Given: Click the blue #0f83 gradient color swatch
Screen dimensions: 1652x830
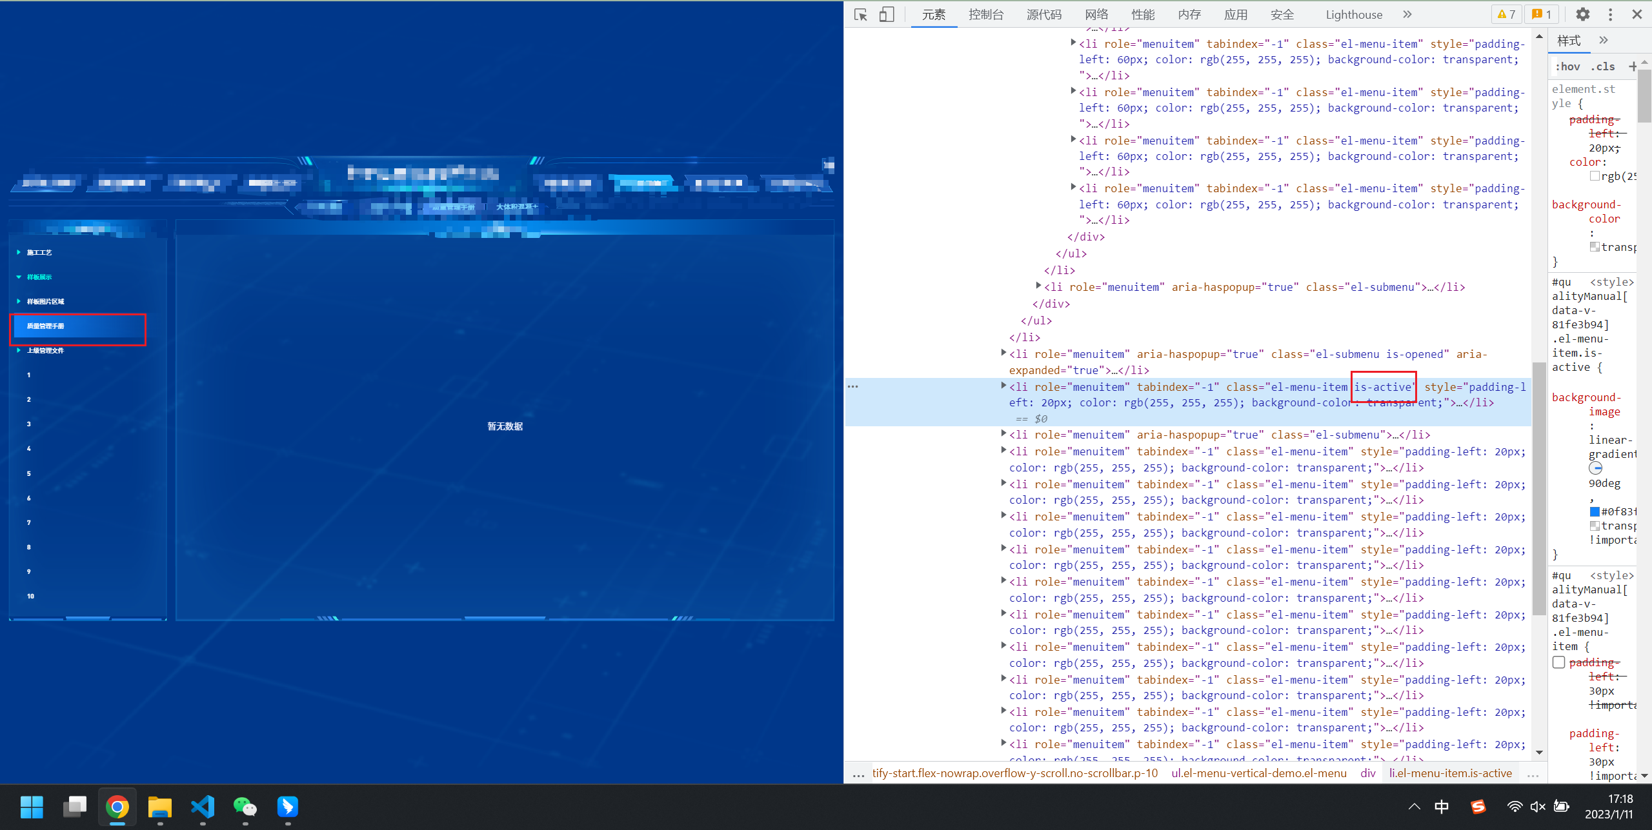Looking at the screenshot, I should pos(1595,511).
